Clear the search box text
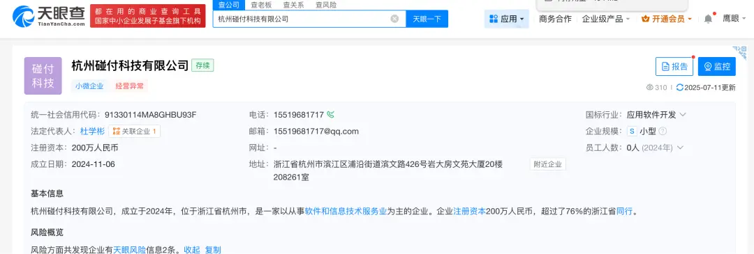Image resolution: width=754 pixels, height=254 pixels. pos(394,19)
